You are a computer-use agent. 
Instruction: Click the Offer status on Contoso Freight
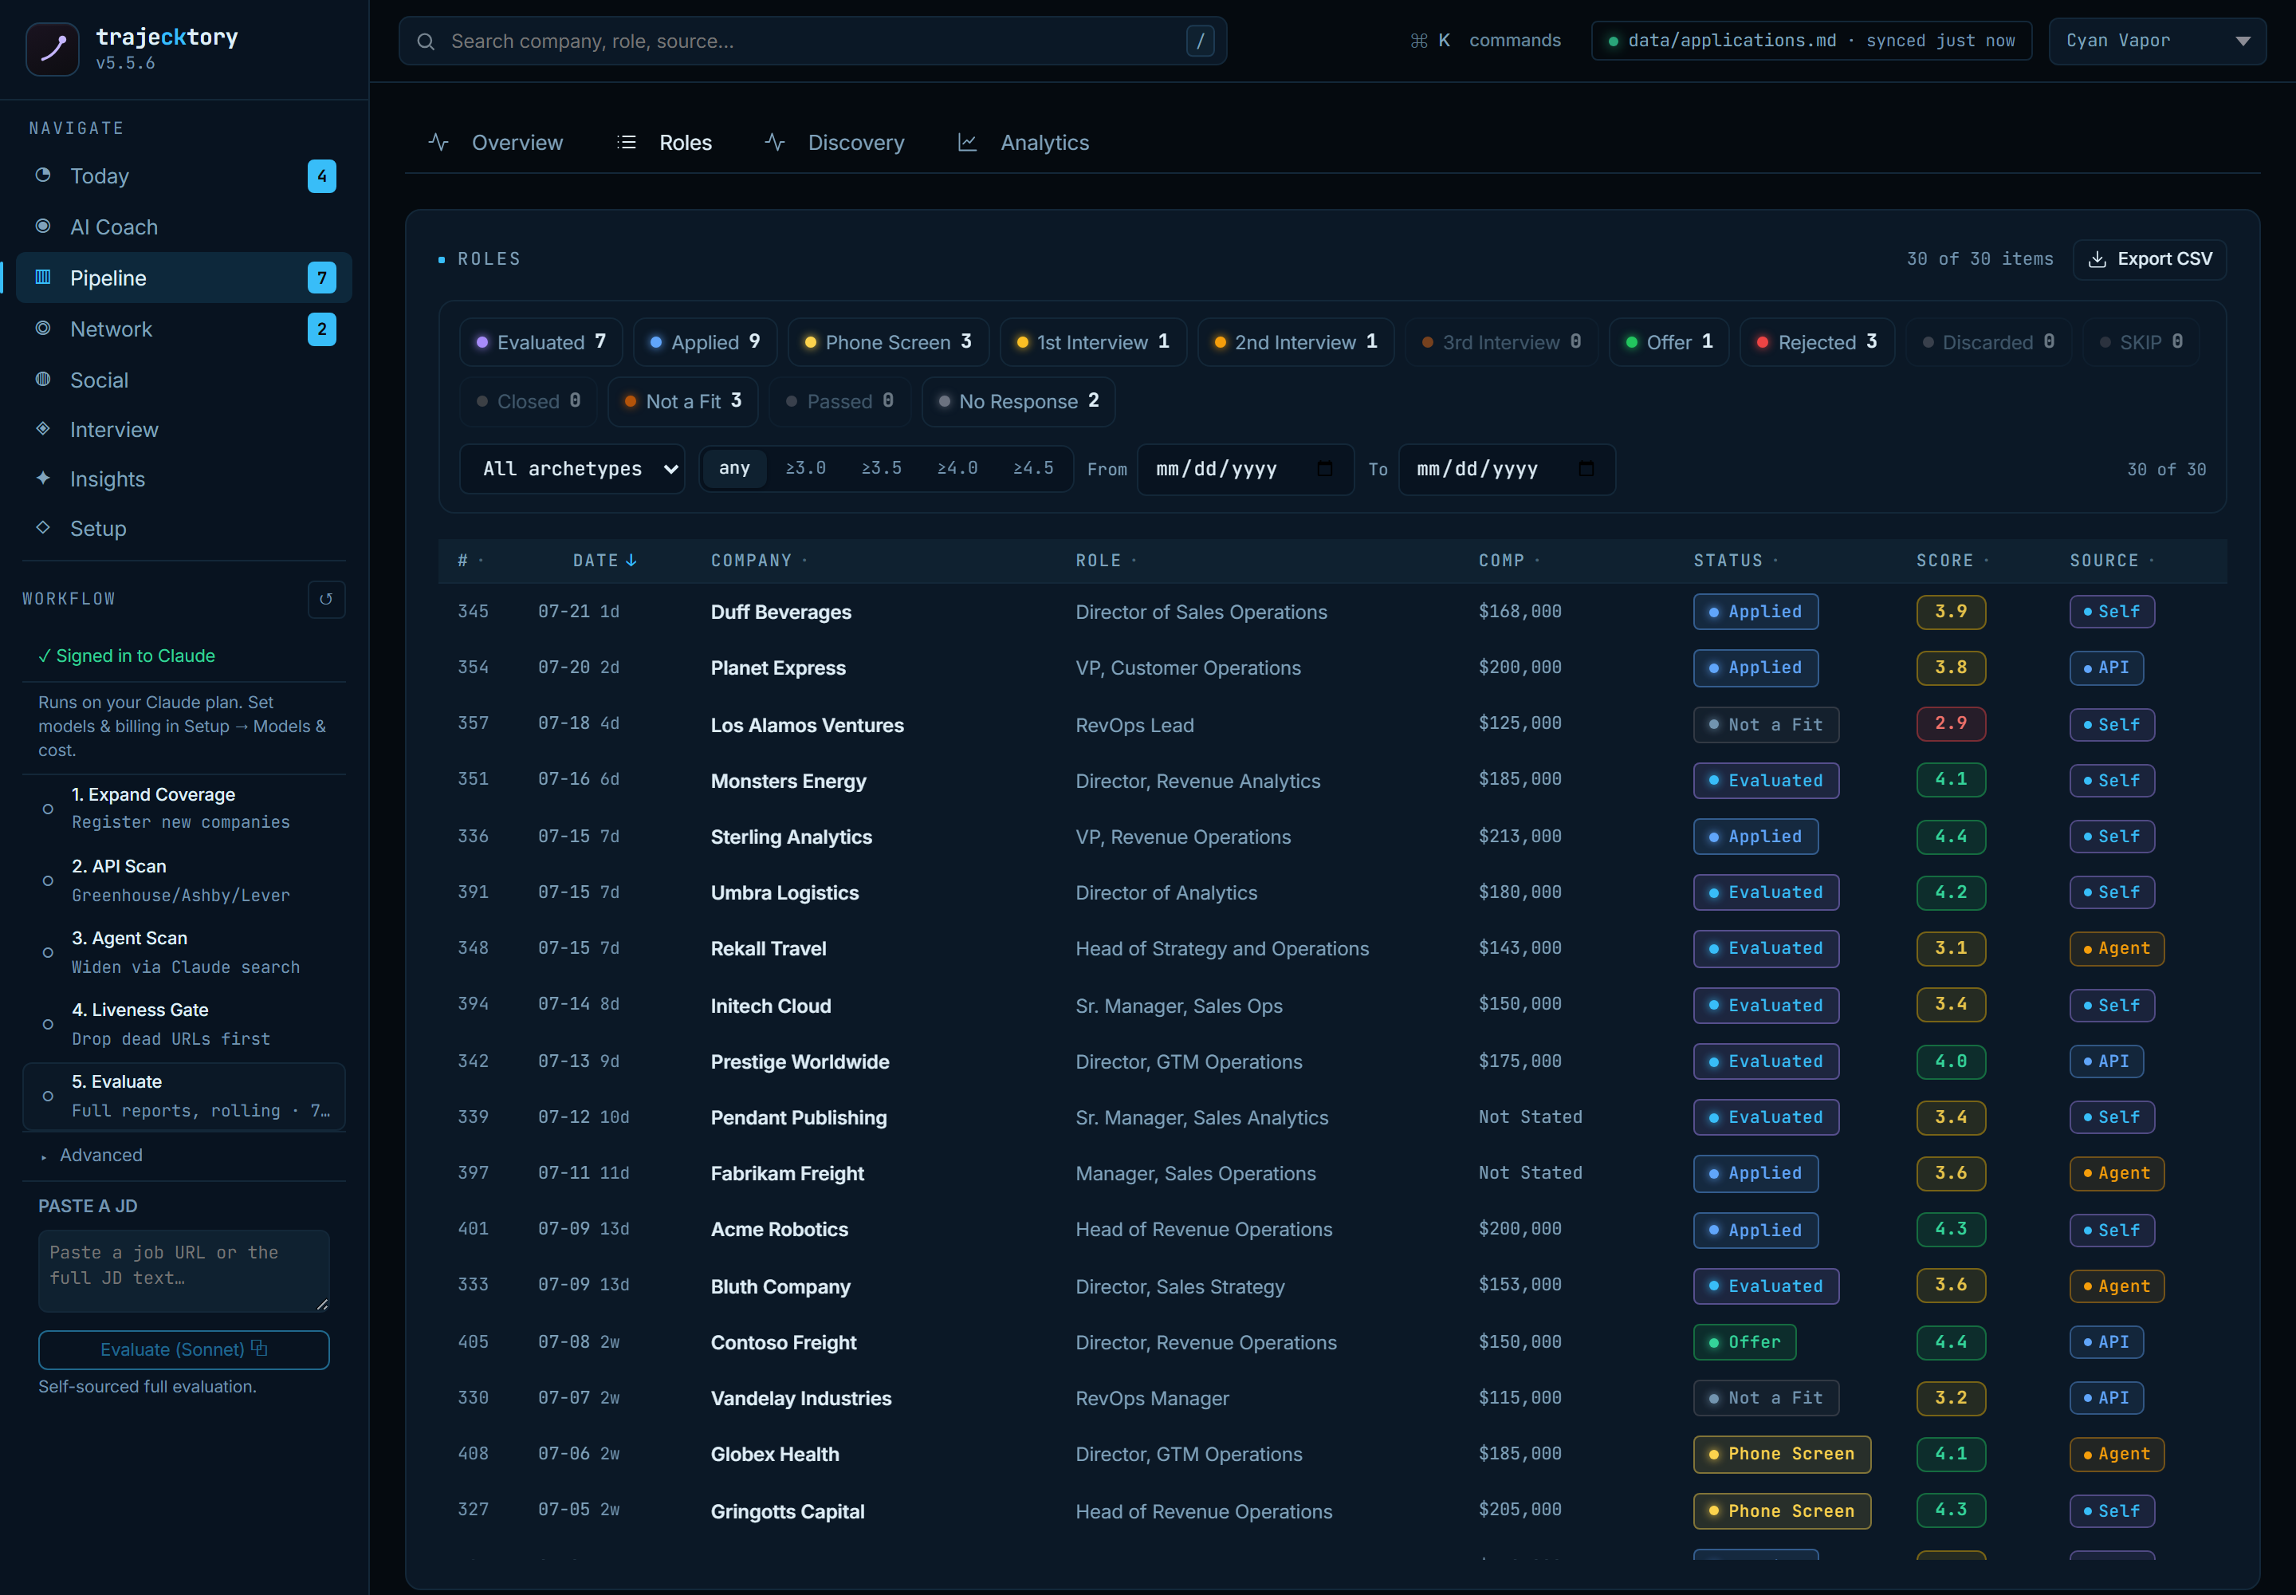1744,1342
